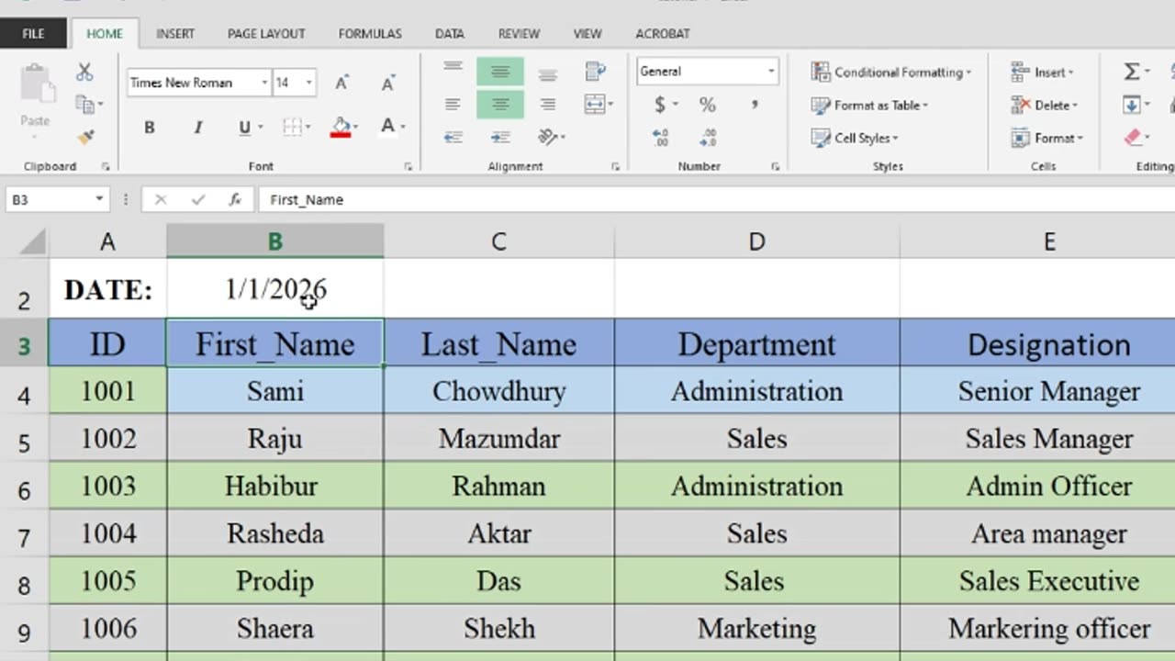
Task: Open the Font dialog launcher
Action: tap(408, 167)
